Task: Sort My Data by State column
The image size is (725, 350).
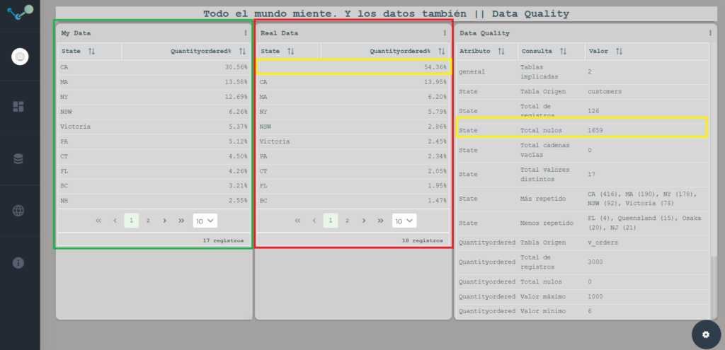Action: click(x=91, y=51)
